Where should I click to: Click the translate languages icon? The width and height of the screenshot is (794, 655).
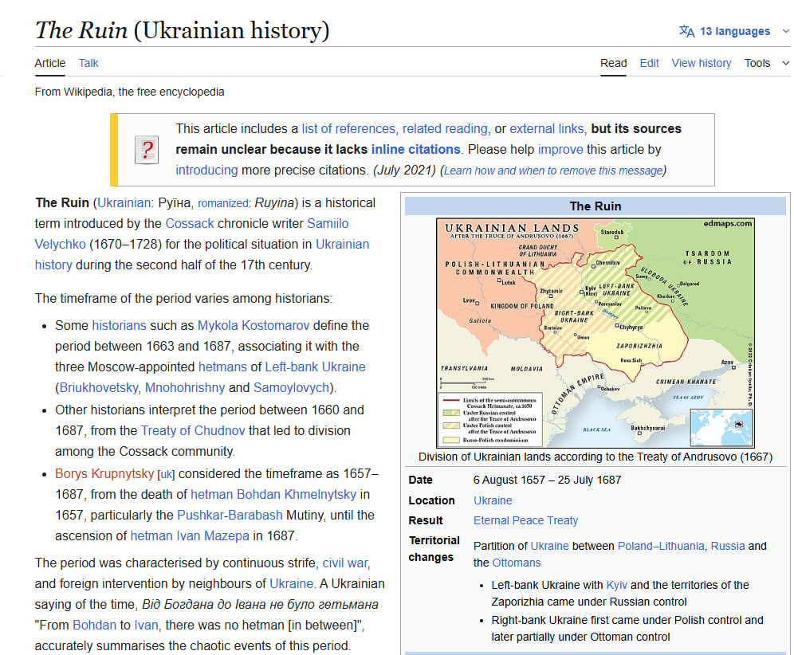pos(686,31)
